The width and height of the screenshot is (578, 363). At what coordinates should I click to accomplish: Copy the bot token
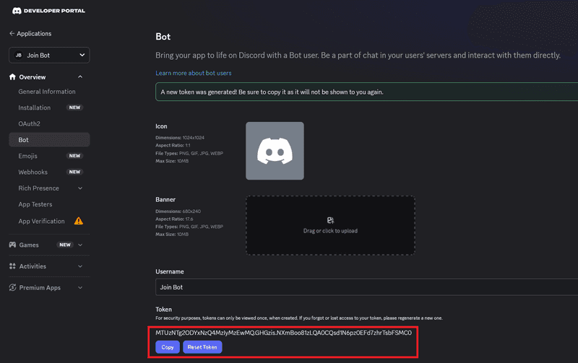pyautogui.click(x=168, y=347)
